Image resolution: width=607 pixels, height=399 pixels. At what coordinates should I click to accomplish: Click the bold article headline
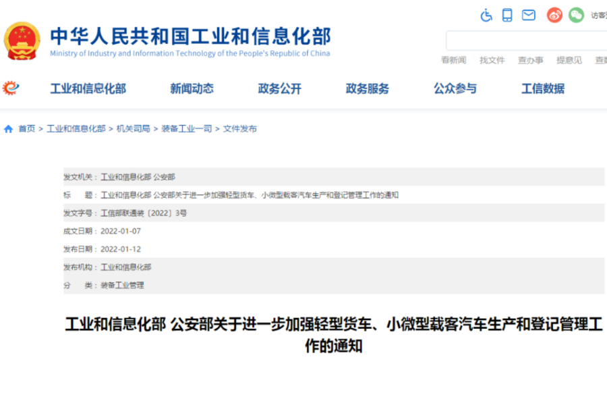pyautogui.click(x=334, y=335)
